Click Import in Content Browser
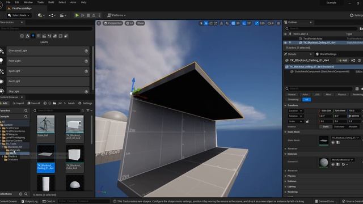This screenshot has width=363, height=204. [x=18, y=103]
